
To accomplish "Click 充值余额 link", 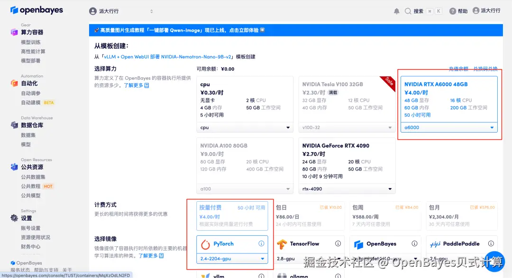I will [x=458, y=69].
